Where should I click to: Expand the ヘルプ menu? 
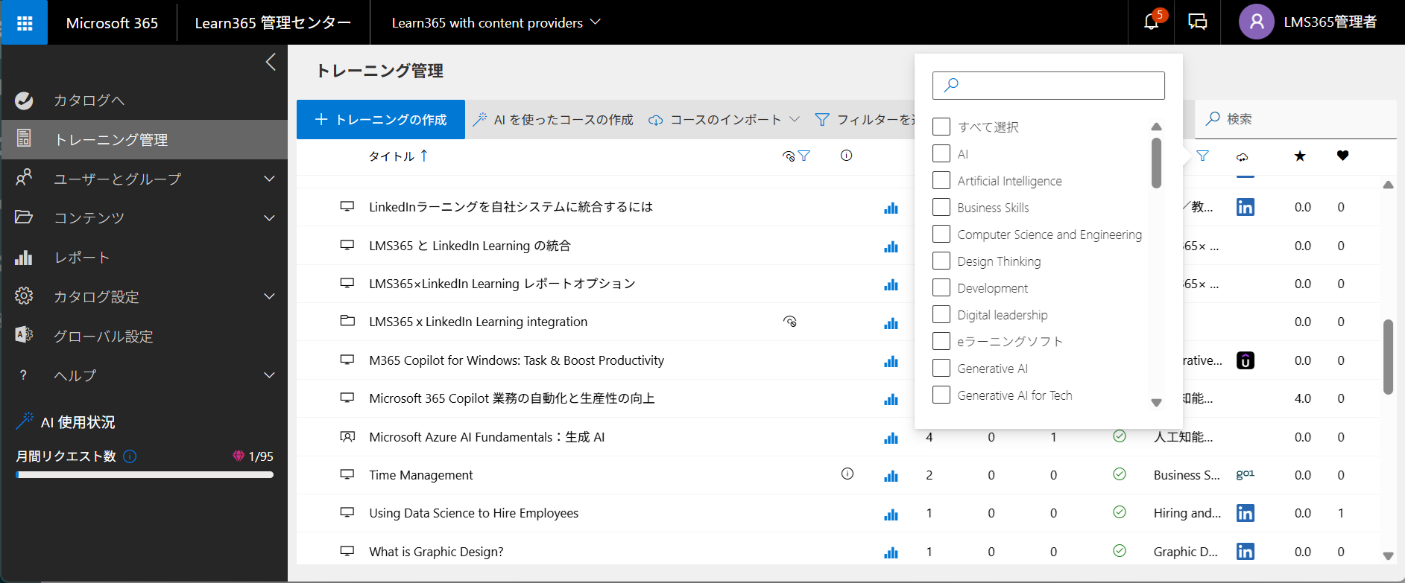click(270, 375)
